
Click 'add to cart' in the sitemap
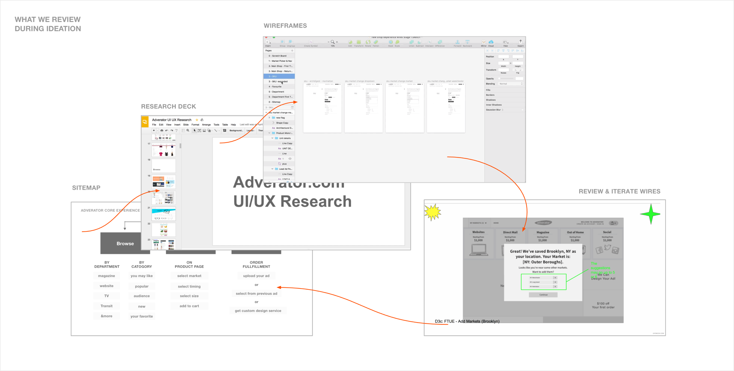coord(189,306)
